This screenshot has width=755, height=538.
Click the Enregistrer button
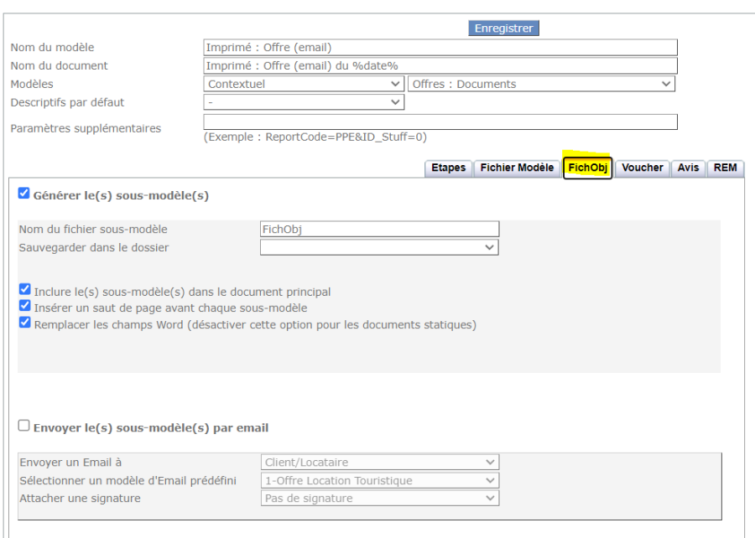(503, 28)
